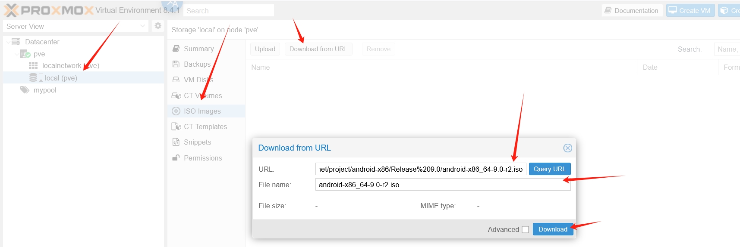Enable the Advanced checkbox

525,230
